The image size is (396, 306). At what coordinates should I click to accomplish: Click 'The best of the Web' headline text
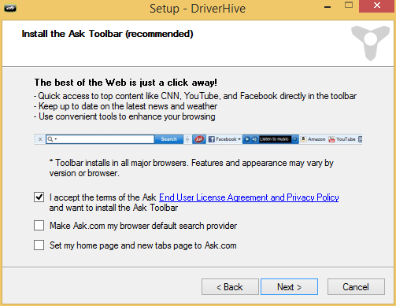tap(126, 83)
